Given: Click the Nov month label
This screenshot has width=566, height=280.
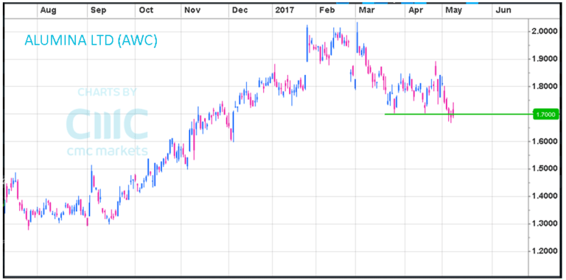Looking at the screenshot, I should 192,10.
